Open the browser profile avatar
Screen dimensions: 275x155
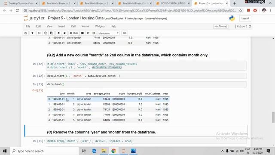click(264, 10)
